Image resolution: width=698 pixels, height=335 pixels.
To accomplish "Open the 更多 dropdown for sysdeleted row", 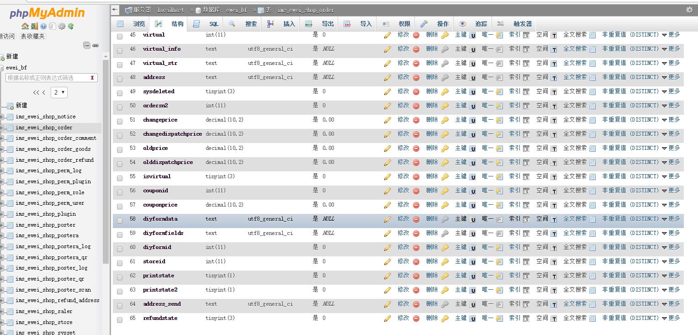I will pyautogui.click(x=671, y=91).
